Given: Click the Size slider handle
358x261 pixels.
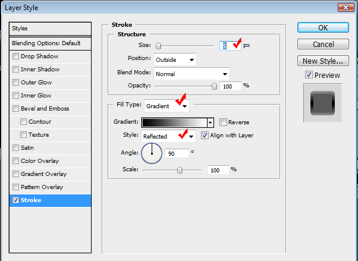Looking at the screenshot, I should tap(158, 46).
